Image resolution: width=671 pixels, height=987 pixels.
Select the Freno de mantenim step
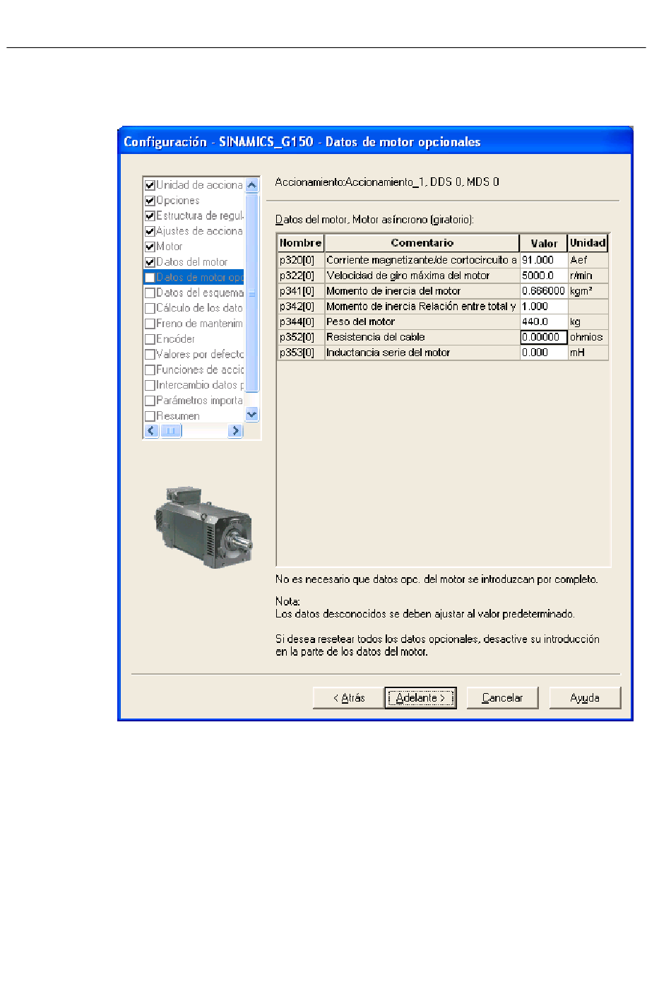pos(199,324)
